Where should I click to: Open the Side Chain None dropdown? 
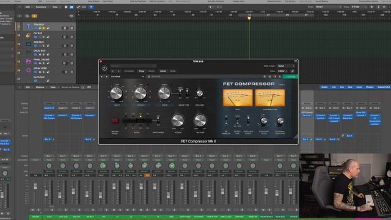(286, 66)
